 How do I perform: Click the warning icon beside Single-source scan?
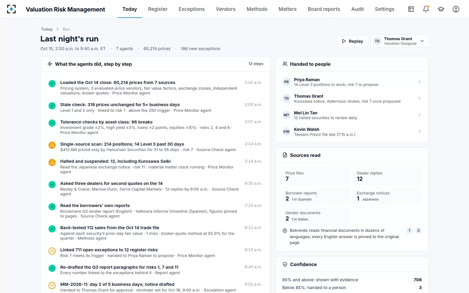tap(52, 145)
